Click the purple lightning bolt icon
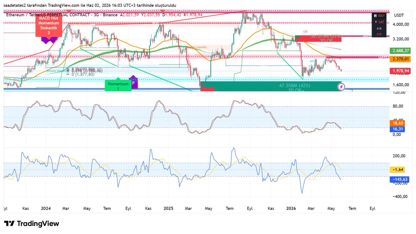The image size is (416, 234). pyautogui.click(x=342, y=86)
